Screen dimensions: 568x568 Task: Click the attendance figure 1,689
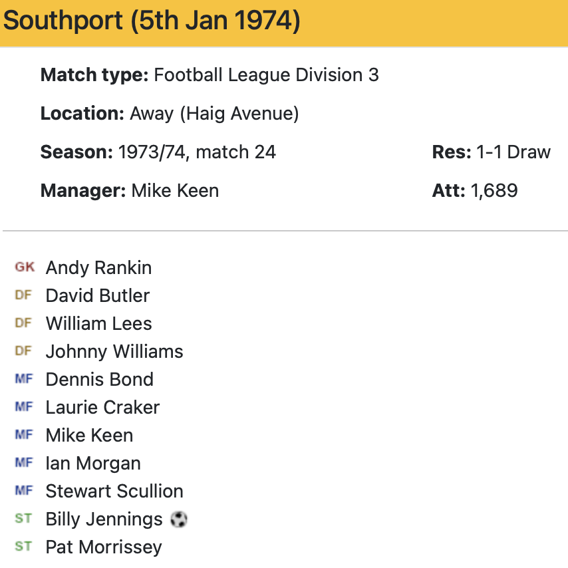click(494, 191)
